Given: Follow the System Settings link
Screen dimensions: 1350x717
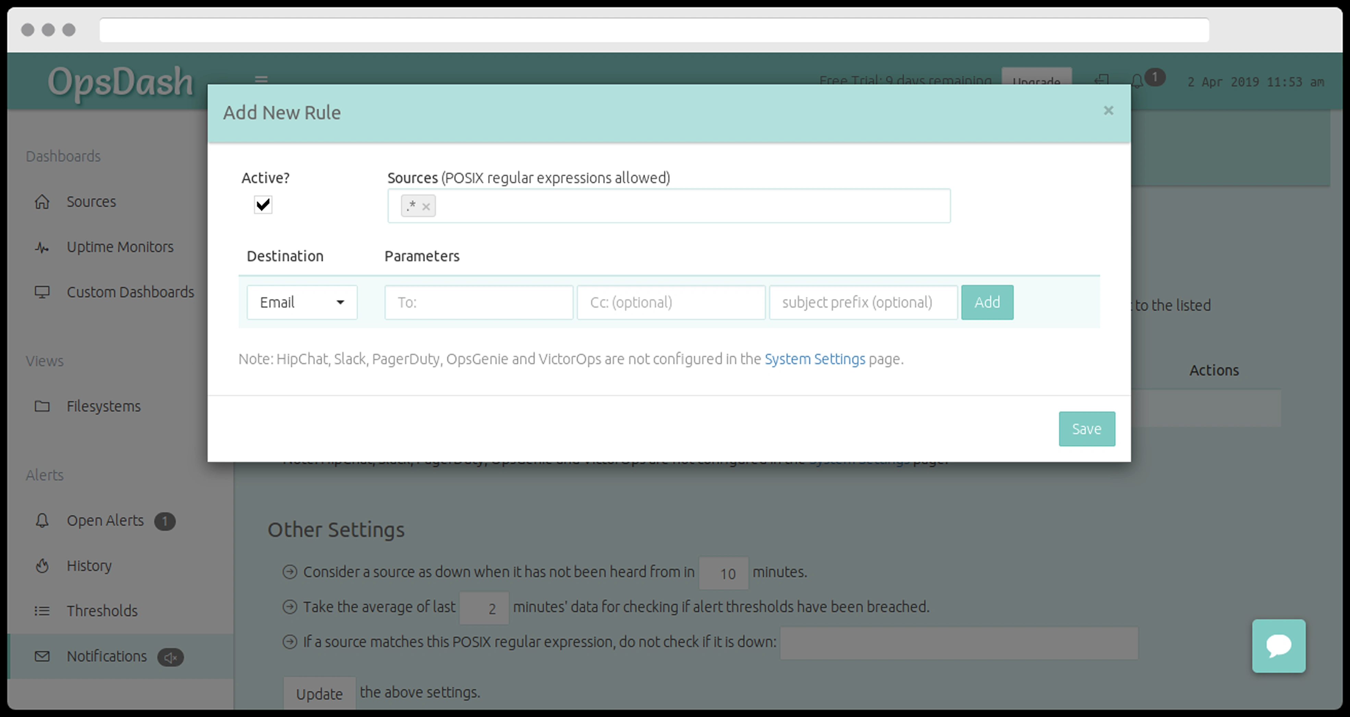Looking at the screenshot, I should 814,359.
